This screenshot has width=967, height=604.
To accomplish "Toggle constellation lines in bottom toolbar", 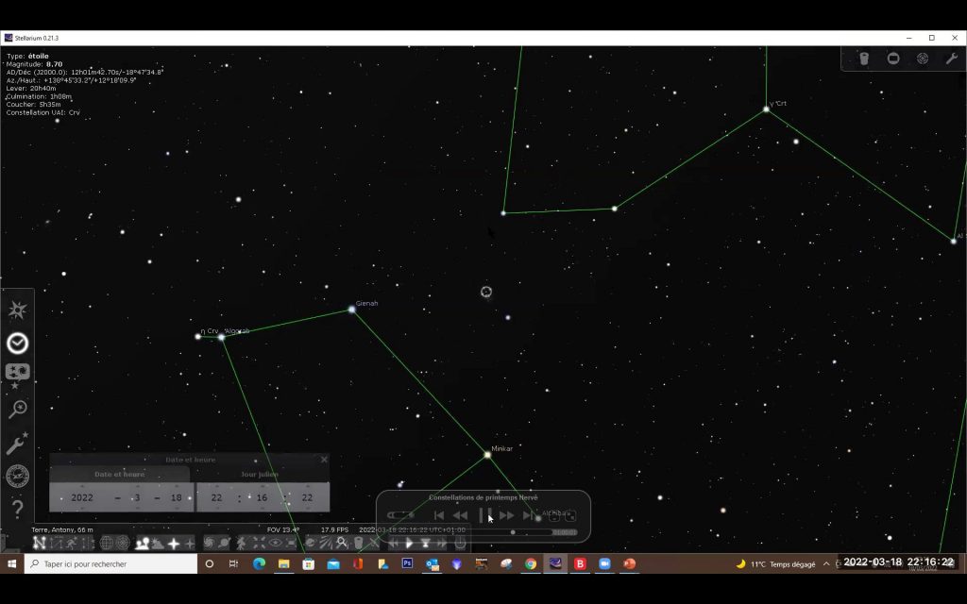I will click(x=40, y=543).
